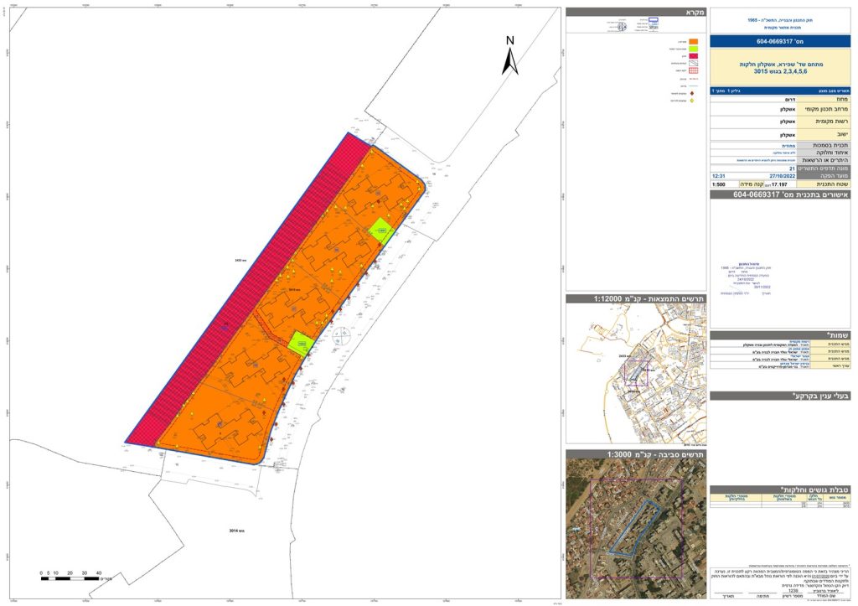Click the upper green square on the map
858x606 pixels.
[381, 231]
